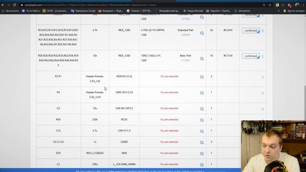The width and height of the screenshot is (306, 172).
Task: Go forward in the browser
Action: pyautogui.click(x=9, y=5)
